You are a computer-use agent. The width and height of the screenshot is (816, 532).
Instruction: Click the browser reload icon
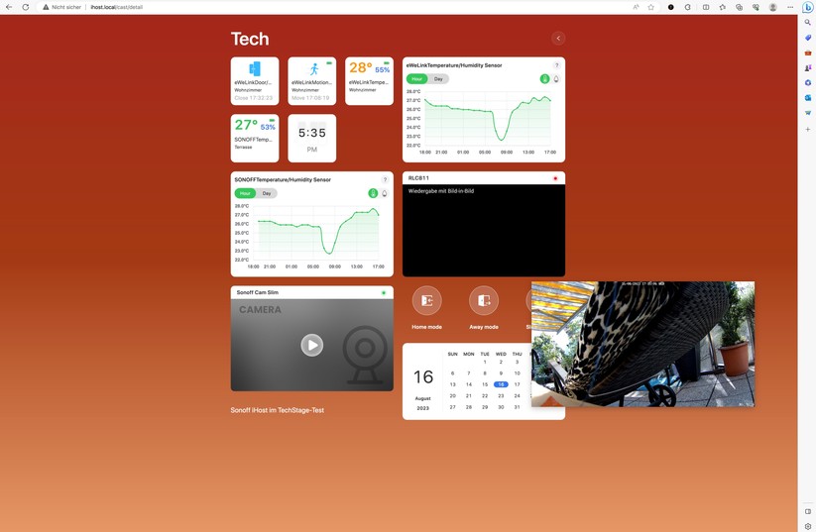pyautogui.click(x=26, y=7)
